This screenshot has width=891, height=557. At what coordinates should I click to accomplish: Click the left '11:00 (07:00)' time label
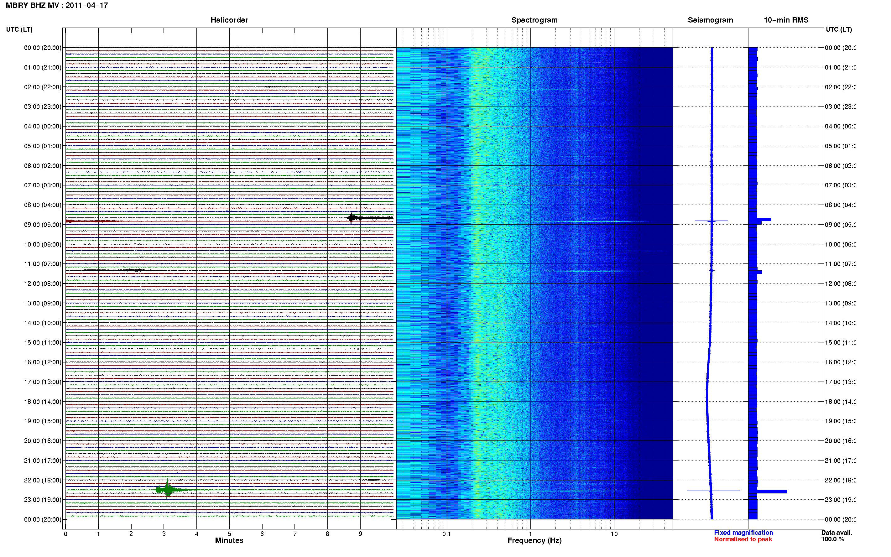tap(43, 264)
